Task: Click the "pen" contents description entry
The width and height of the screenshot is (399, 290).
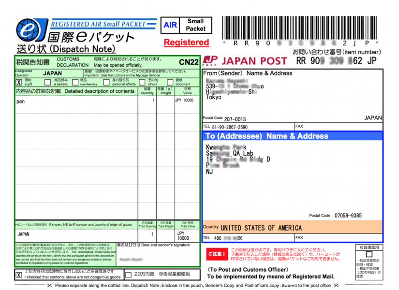Action: [x=20, y=101]
